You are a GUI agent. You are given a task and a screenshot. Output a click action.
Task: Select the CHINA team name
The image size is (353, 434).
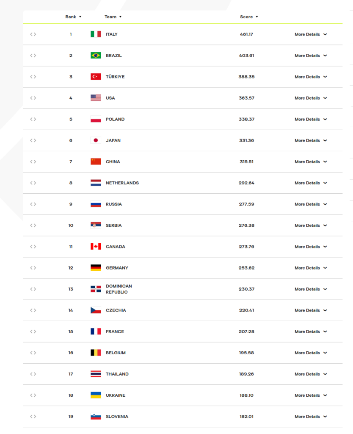coord(113,161)
